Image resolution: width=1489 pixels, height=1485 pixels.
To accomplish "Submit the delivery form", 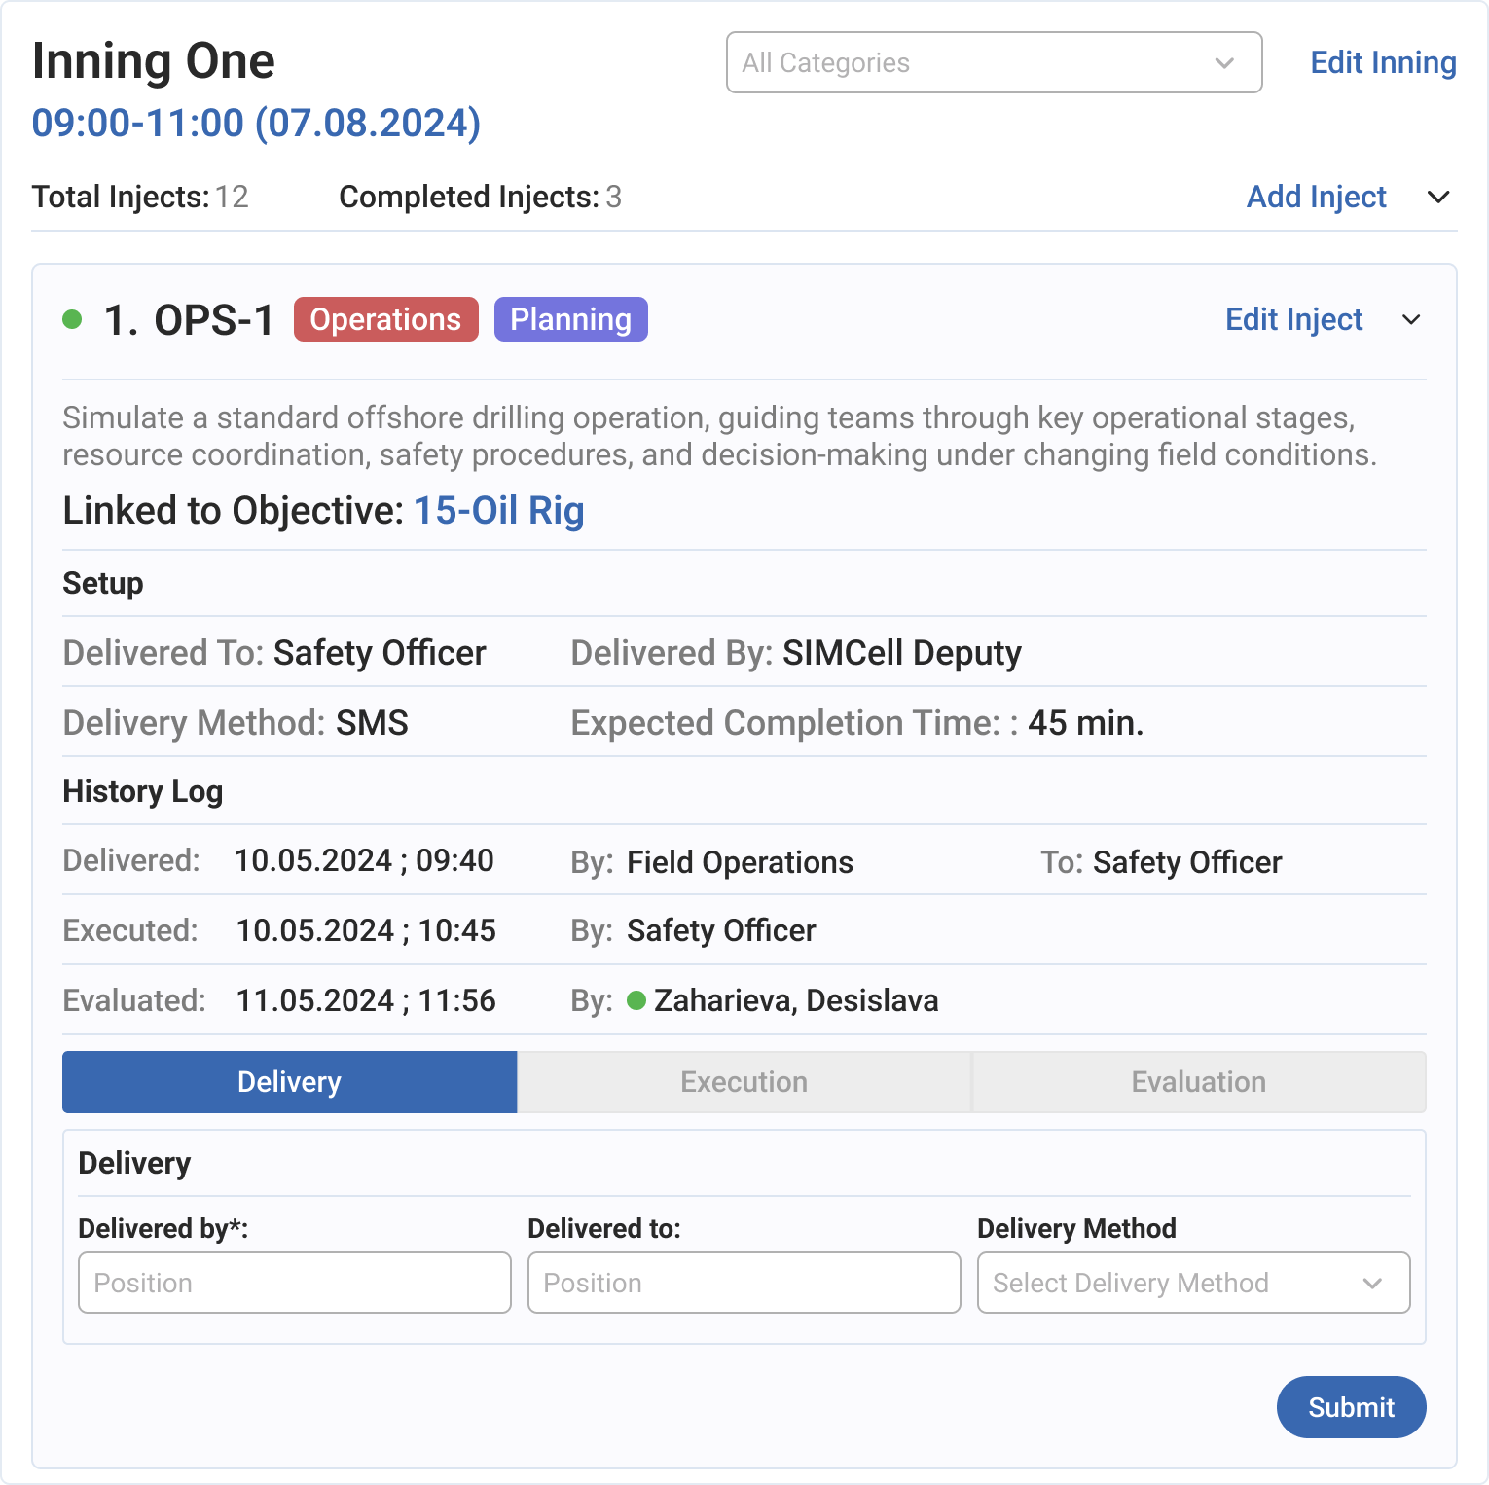I will point(1351,1407).
